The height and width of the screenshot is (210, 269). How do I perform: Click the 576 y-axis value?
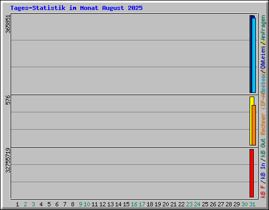point(8,100)
